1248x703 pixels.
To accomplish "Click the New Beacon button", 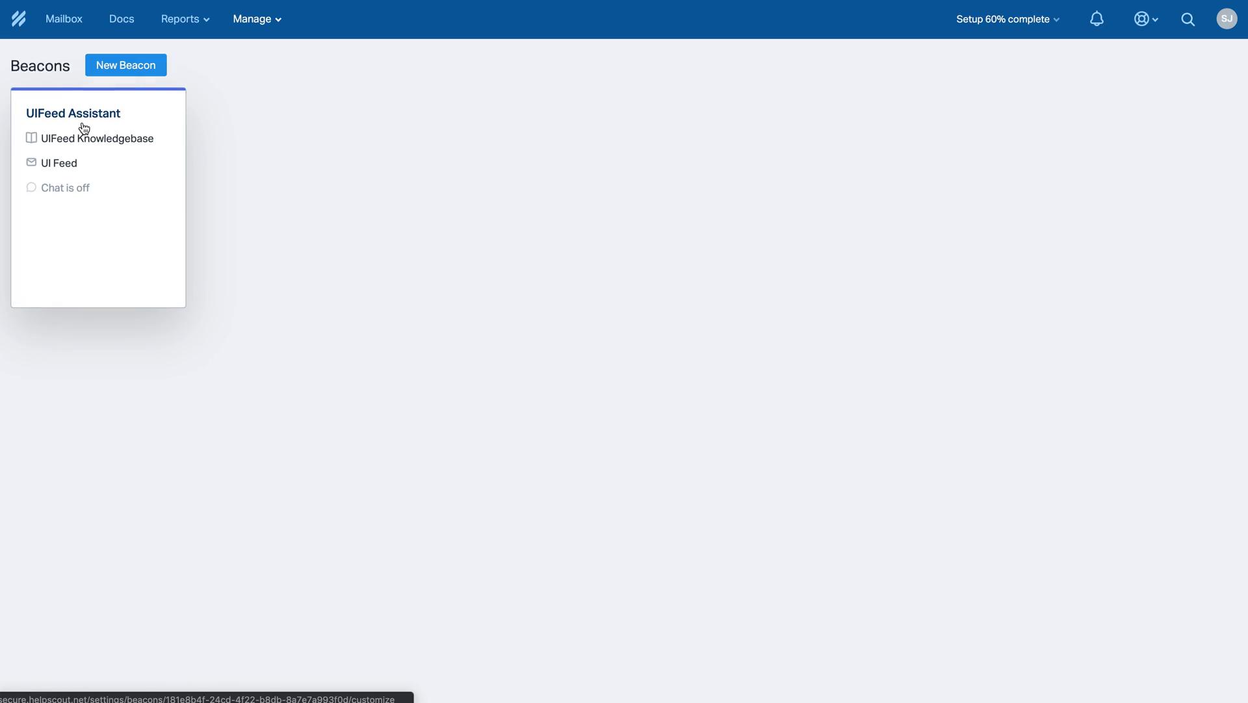I will coord(125,64).
